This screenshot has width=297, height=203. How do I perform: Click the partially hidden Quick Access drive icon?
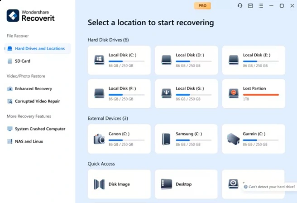(x=233, y=184)
